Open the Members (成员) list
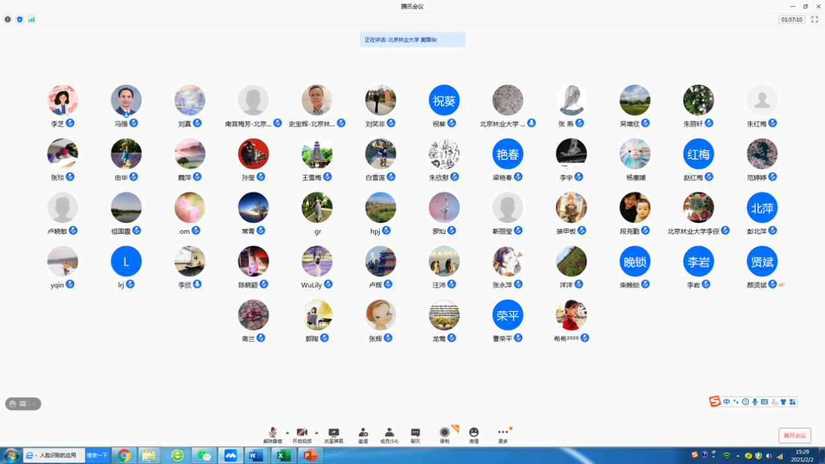Image resolution: width=825 pixels, height=464 pixels. click(x=389, y=434)
